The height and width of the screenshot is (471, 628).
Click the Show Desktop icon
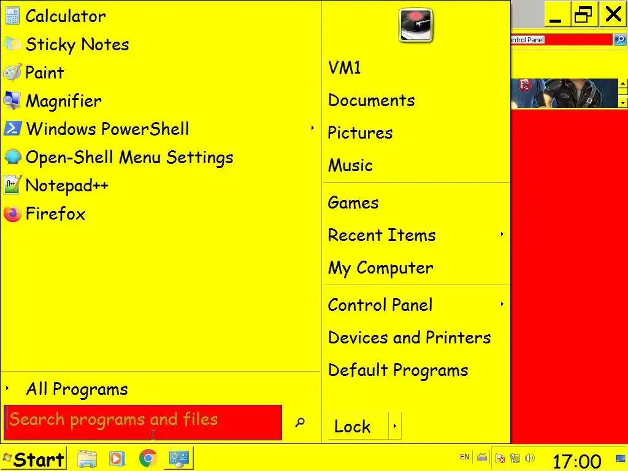621,458
